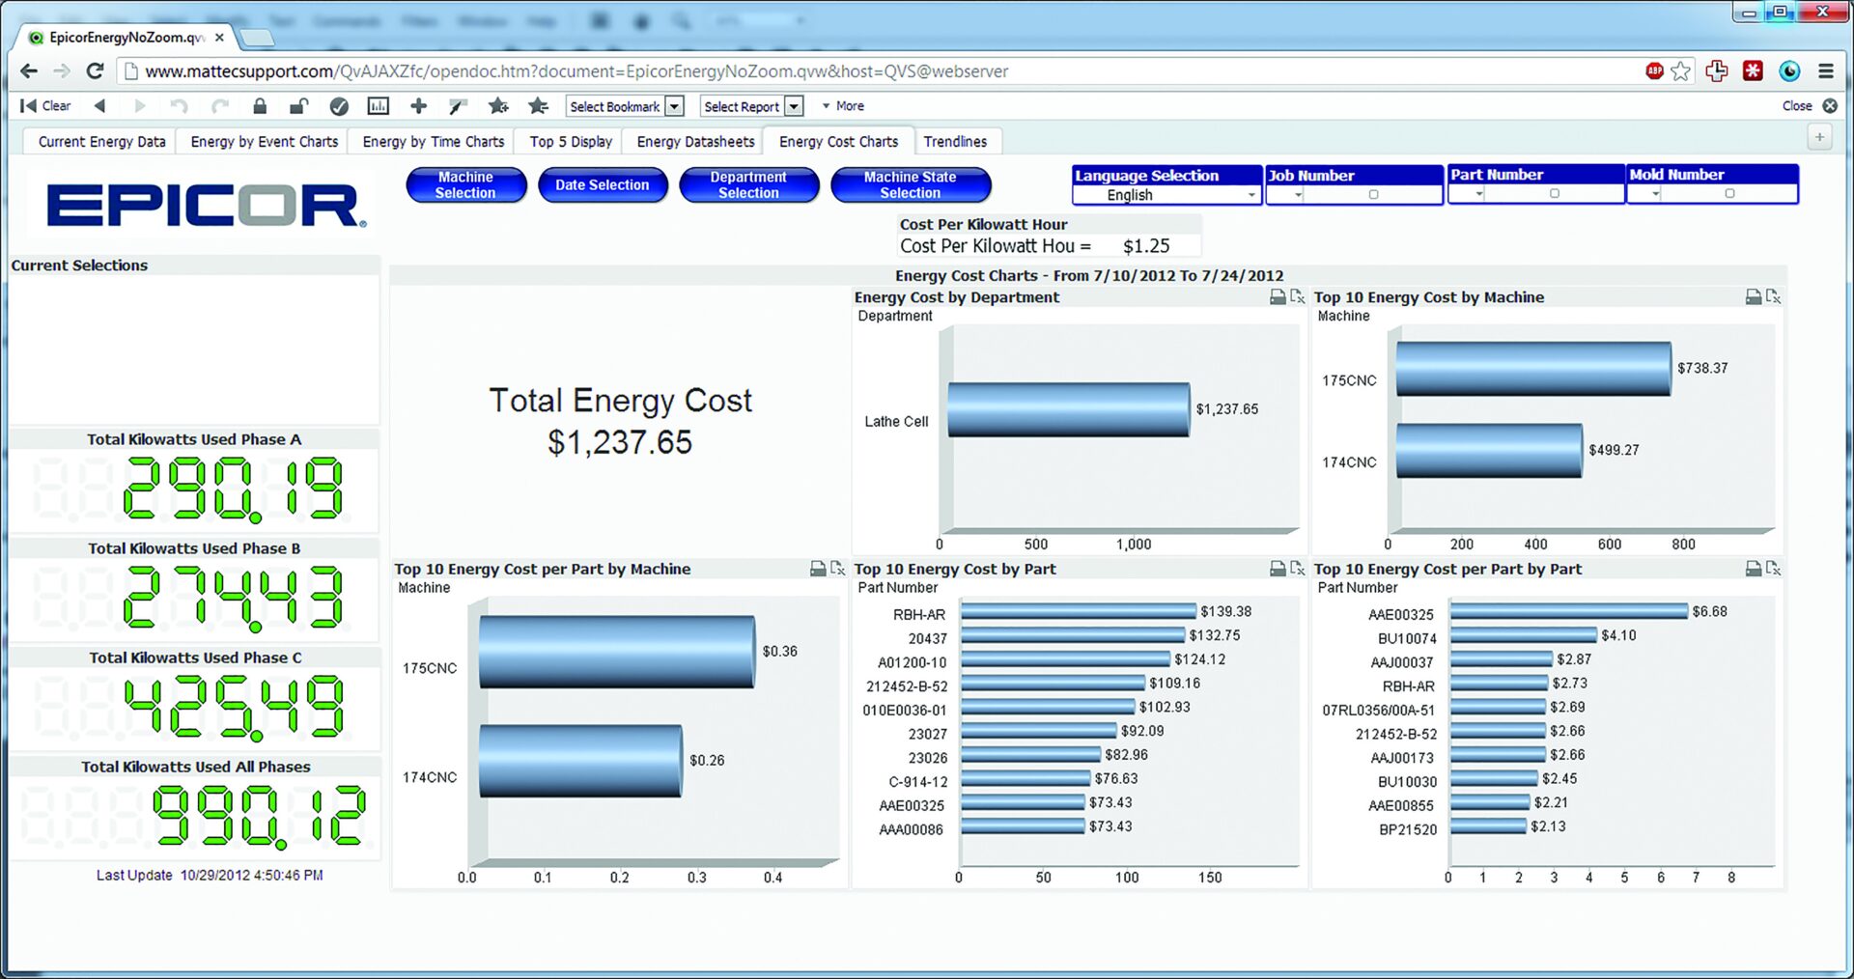Click the Lathe Cell bar in department chart
The height and width of the screenshot is (979, 1854).
tap(1069, 409)
